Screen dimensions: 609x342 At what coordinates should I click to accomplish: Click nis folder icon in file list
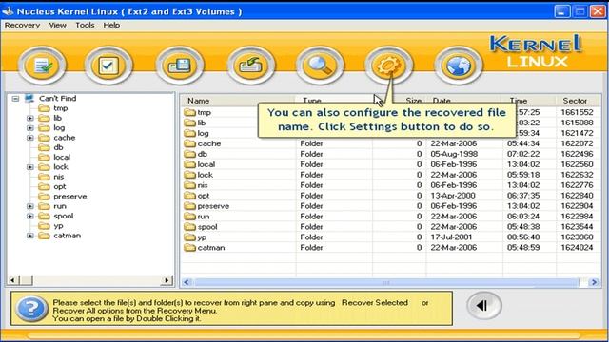point(189,185)
